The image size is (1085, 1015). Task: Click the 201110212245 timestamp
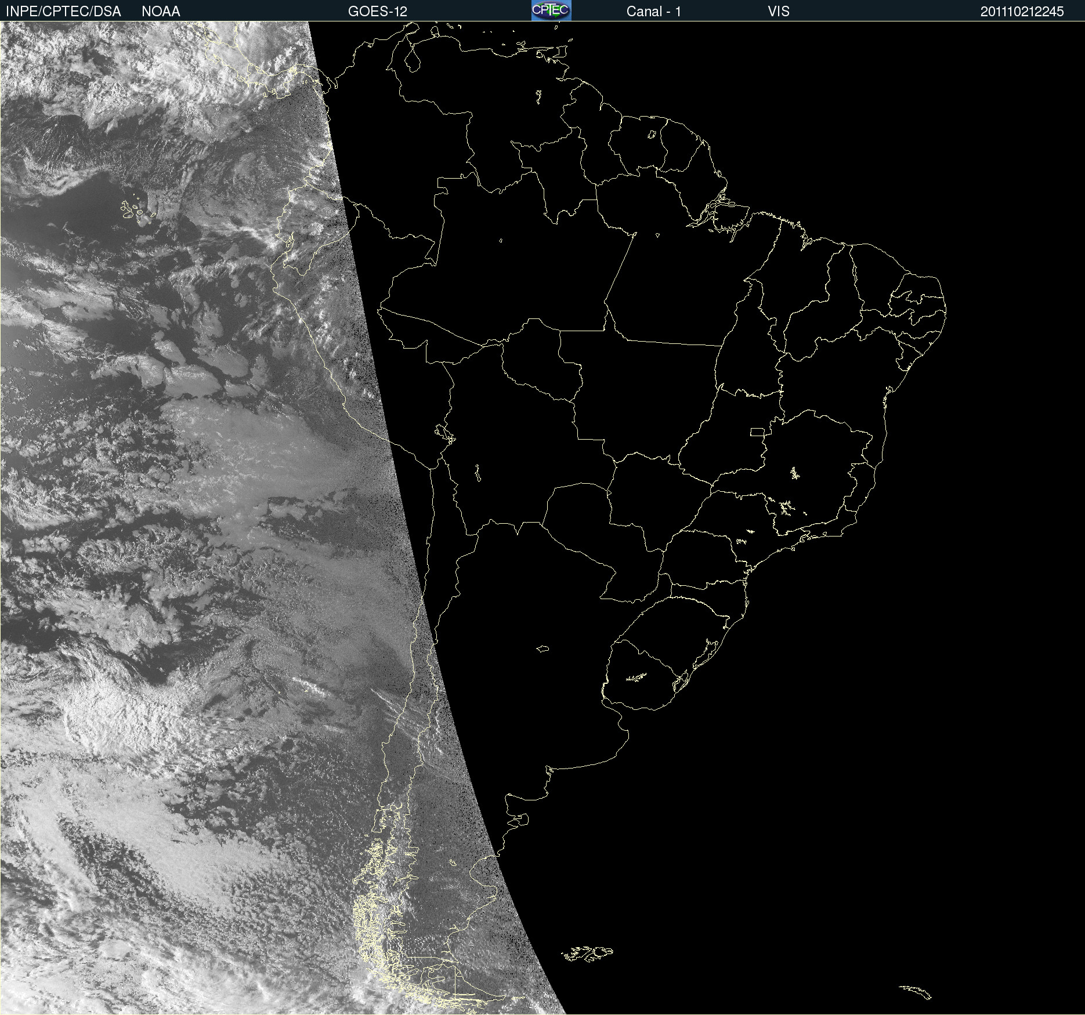[x=1022, y=12]
